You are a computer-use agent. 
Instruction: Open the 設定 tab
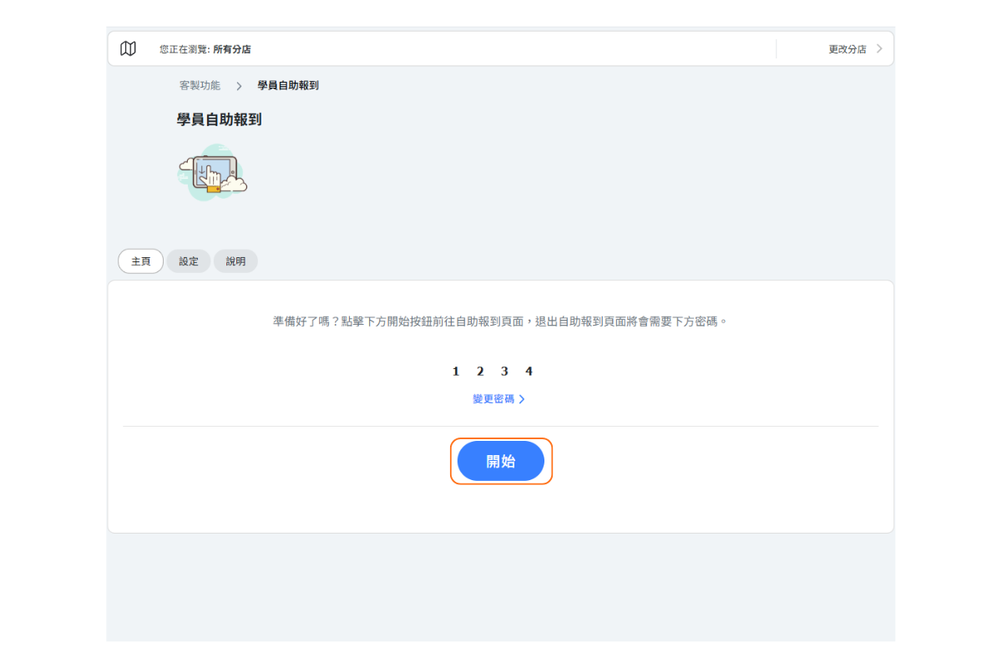click(x=189, y=261)
